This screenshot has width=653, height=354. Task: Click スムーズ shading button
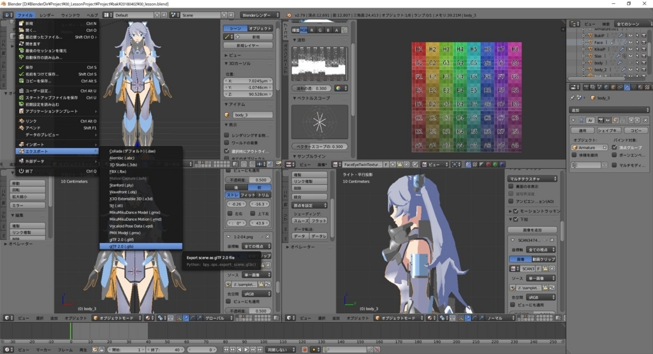click(x=301, y=221)
